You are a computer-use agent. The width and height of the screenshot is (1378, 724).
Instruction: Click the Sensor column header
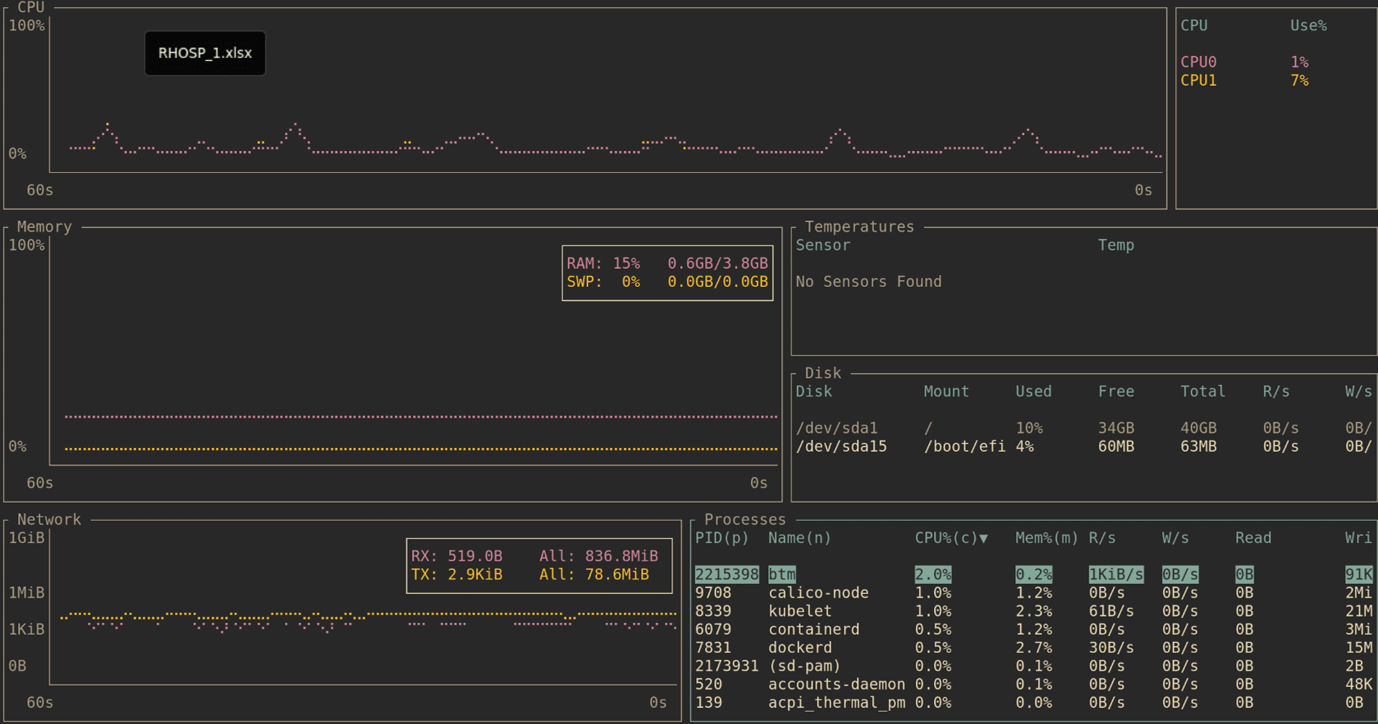point(822,245)
